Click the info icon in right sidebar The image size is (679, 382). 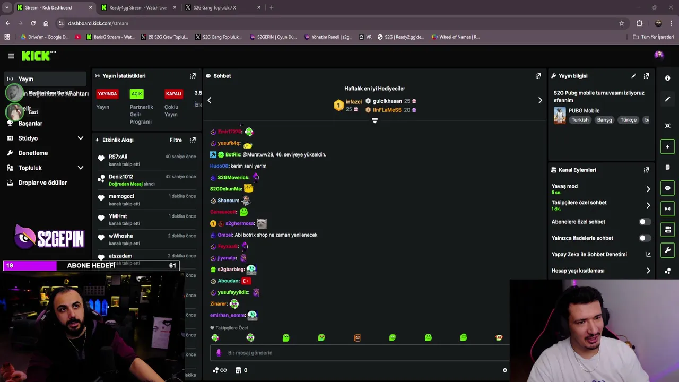667,78
